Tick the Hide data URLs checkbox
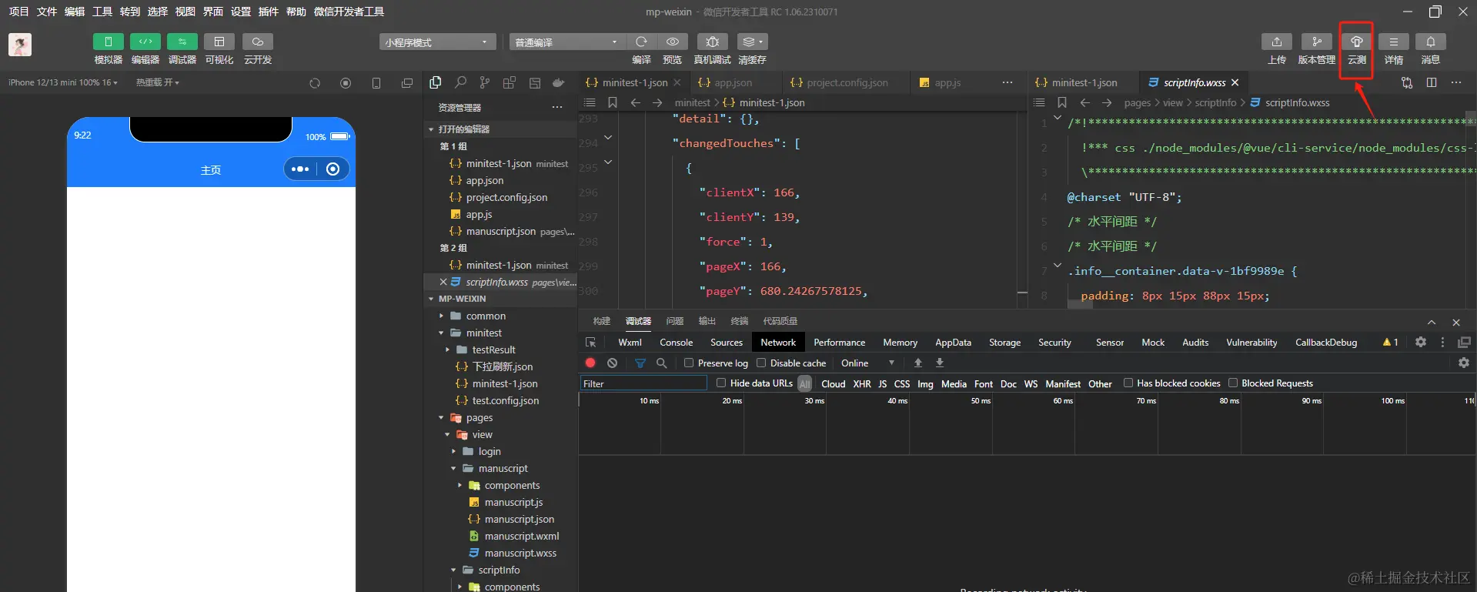Image resolution: width=1477 pixels, height=592 pixels. [x=721, y=383]
